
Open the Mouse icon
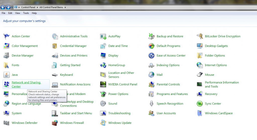pos(200,75)
